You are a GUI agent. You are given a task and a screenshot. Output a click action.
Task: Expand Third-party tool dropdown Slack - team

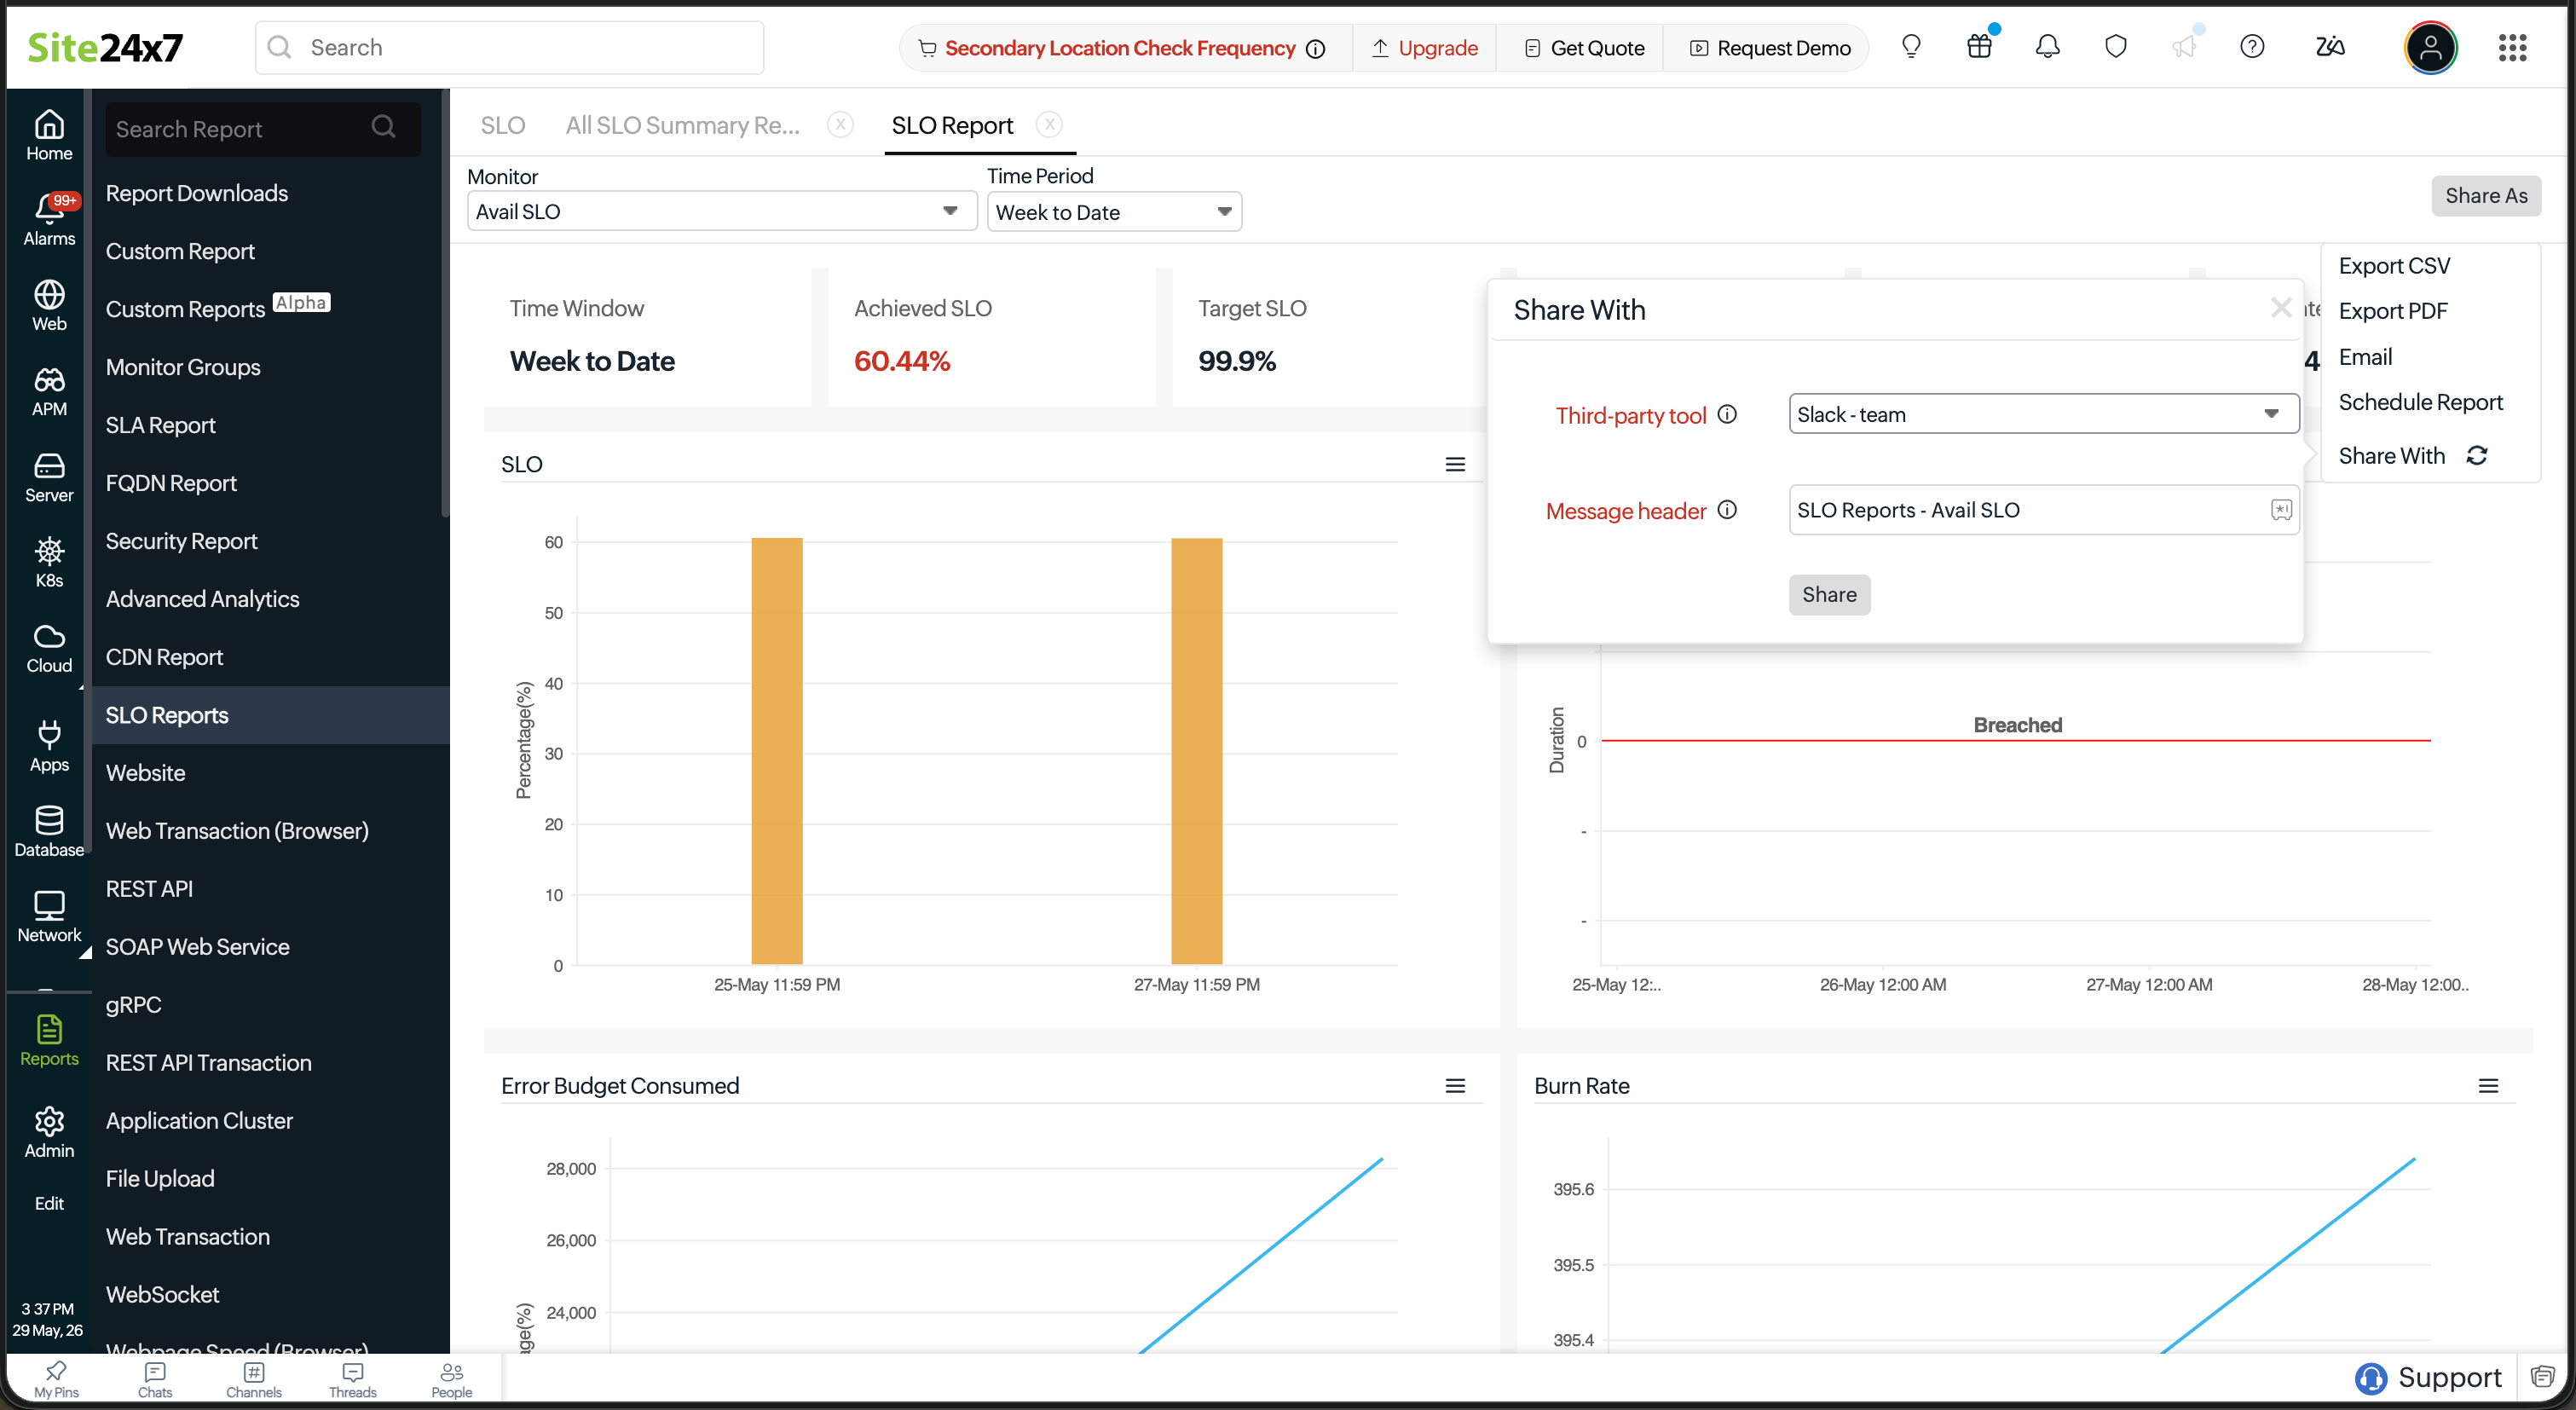[x=2043, y=414]
